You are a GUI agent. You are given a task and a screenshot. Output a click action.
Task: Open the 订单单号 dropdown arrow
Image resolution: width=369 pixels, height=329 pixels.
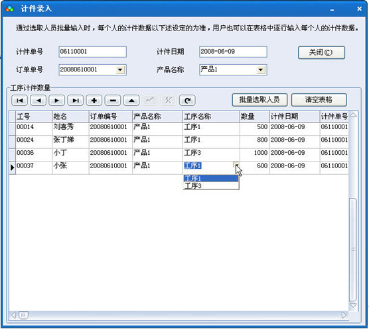point(120,70)
